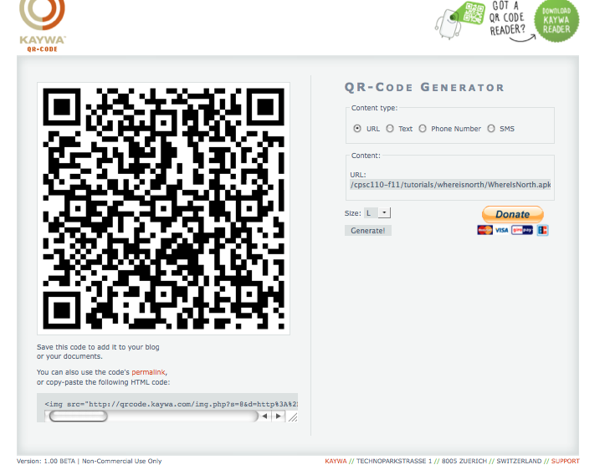Click the HTML code scroll right arrow
Viewport: 610px width, 470px height.
pos(277,416)
